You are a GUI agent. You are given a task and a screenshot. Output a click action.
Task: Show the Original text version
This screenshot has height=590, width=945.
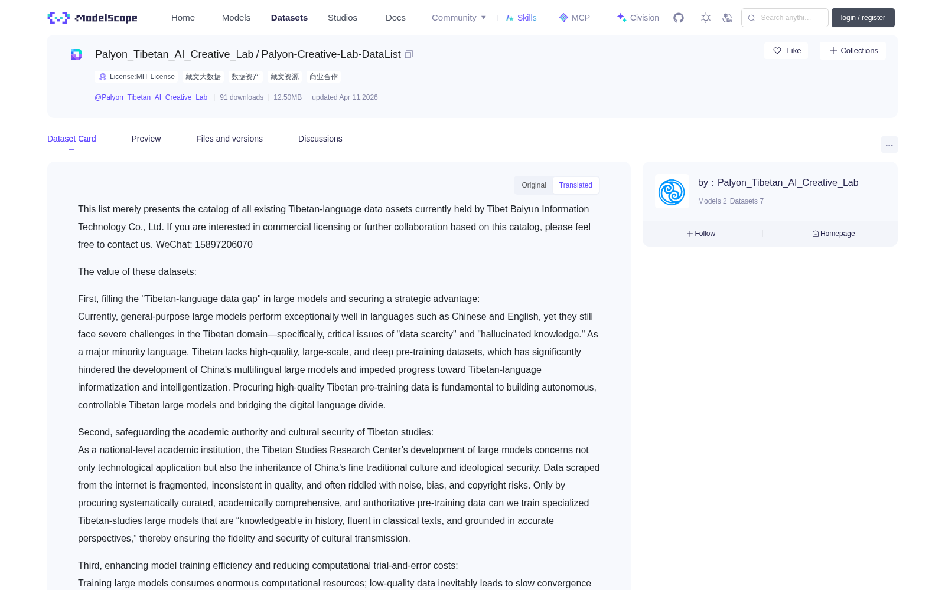click(x=534, y=185)
